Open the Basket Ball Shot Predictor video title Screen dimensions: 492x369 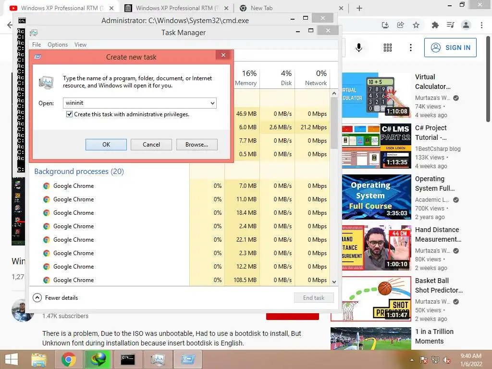(x=439, y=285)
